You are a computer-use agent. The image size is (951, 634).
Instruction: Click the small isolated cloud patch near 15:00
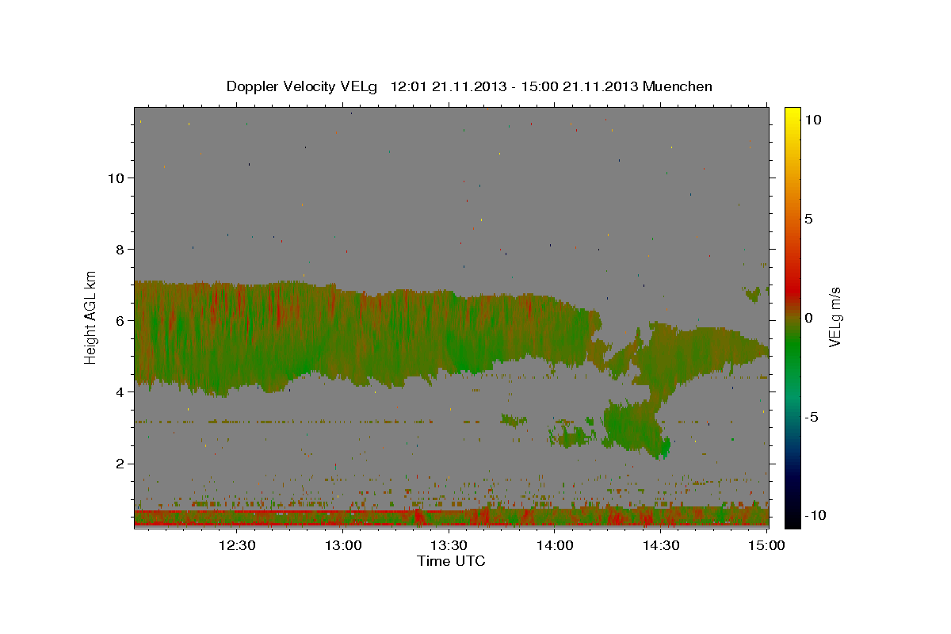pos(752,294)
